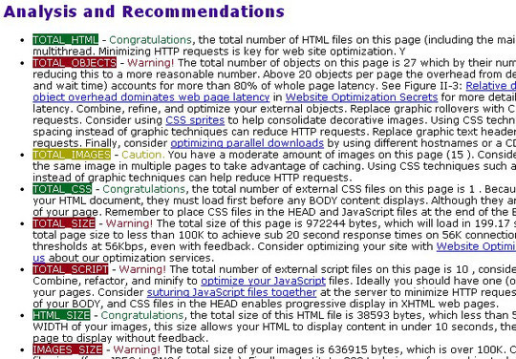Open suturing JavaScript files together link
Screen dimensions: 516x359
click(231, 292)
